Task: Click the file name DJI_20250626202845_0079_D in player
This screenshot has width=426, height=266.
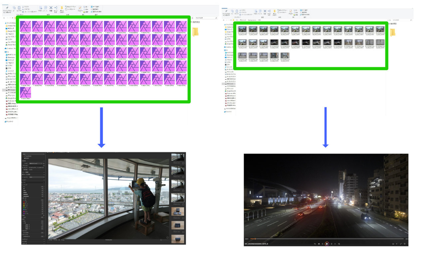Action: pyautogui.click(x=257, y=244)
